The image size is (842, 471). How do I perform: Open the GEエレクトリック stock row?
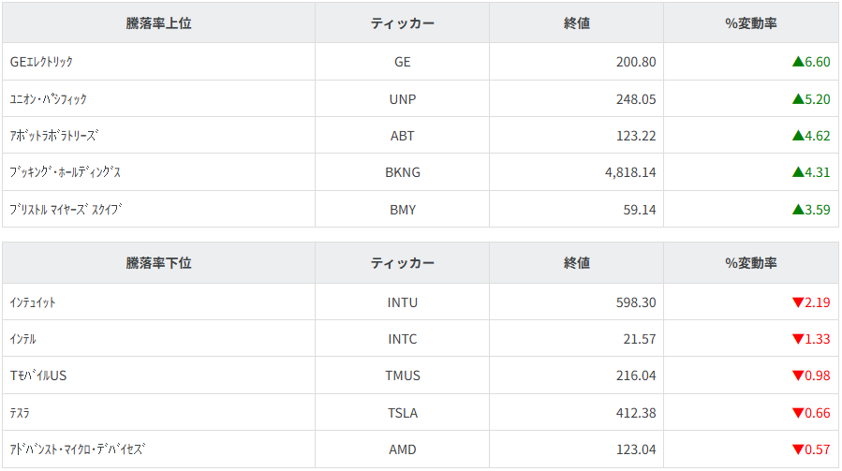pos(41,62)
